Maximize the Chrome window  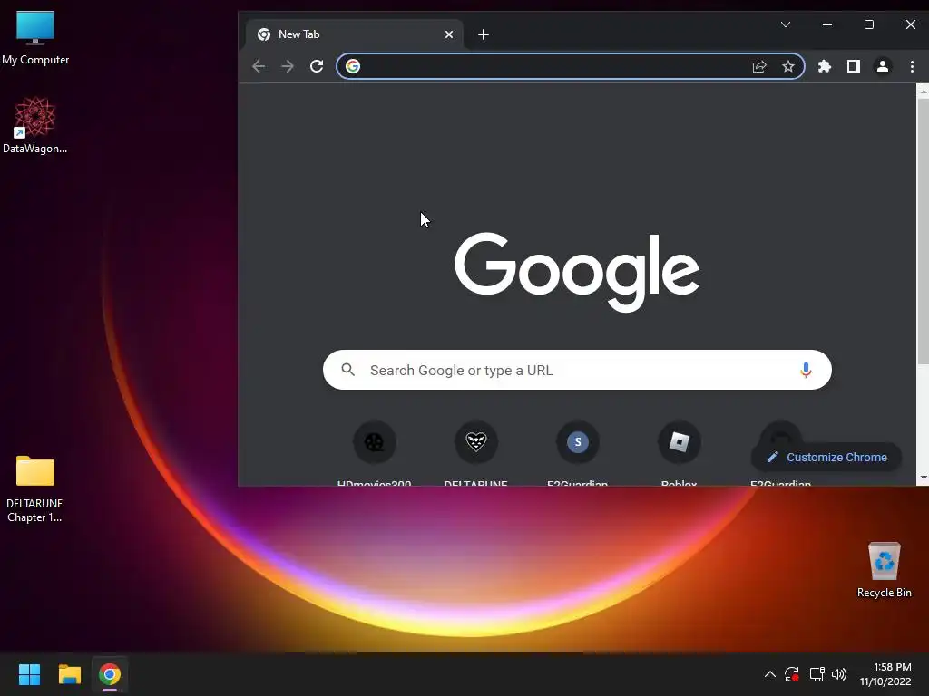pyautogui.click(x=868, y=24)
